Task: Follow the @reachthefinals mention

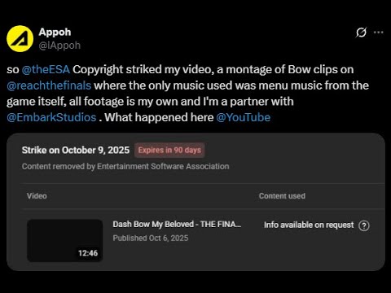Action: (49, 85)
